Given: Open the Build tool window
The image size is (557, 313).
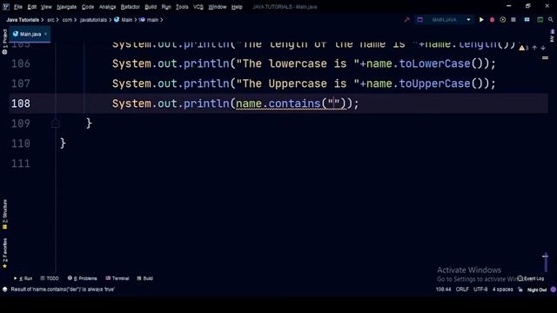Looking at the screenshot, I should tap(145, 278).
